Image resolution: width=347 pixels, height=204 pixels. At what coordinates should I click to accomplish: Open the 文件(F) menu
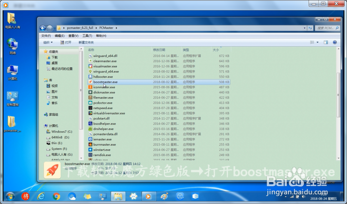point(46,36)
